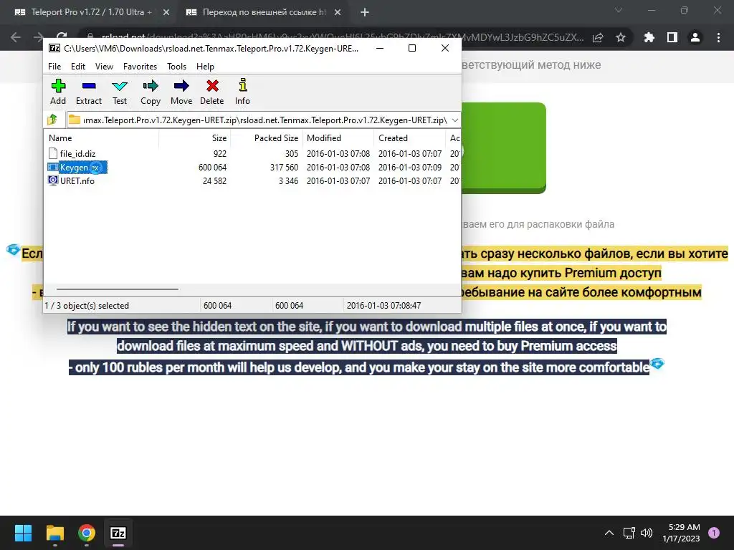Open the View menu
This screenshot has height=550, width=734.
[x=104, y=67]
